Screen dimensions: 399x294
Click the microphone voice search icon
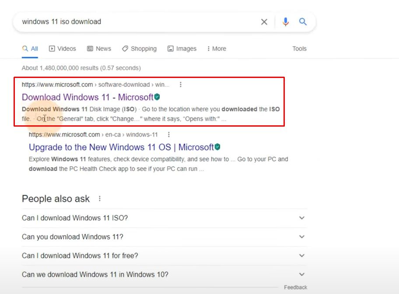tap(285, 21)
